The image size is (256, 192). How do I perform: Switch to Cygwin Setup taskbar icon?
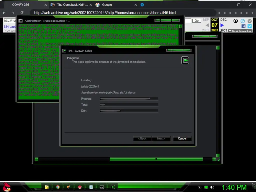point(113,187)
